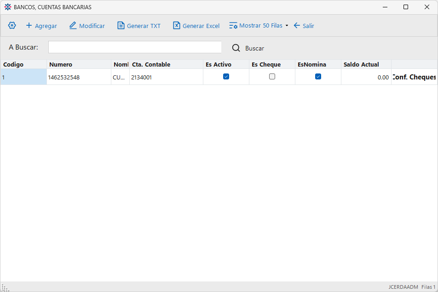Click the Salir text label
Screen dimensions: 438x292
click(x=308, y=26)
